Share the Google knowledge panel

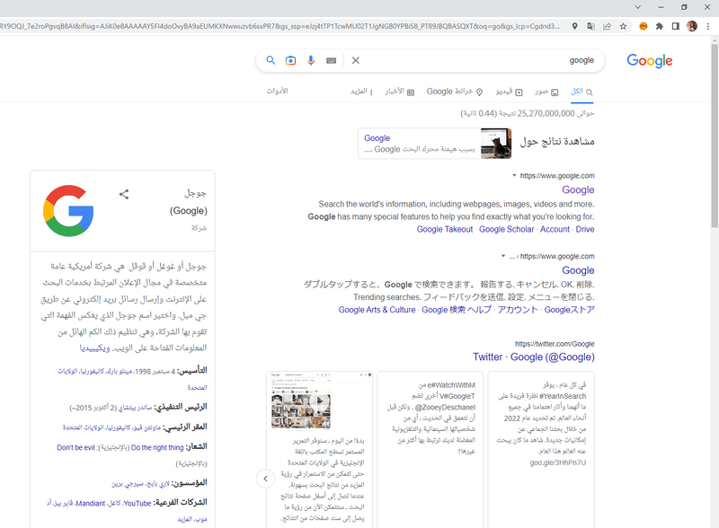pyautogui.click(x=124, y=194)
